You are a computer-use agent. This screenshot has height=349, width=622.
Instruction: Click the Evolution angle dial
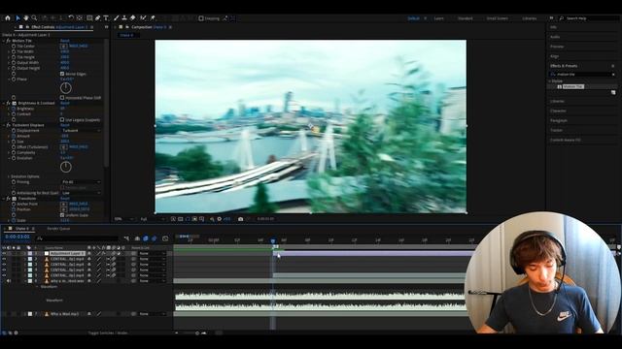tap(66, 167)
